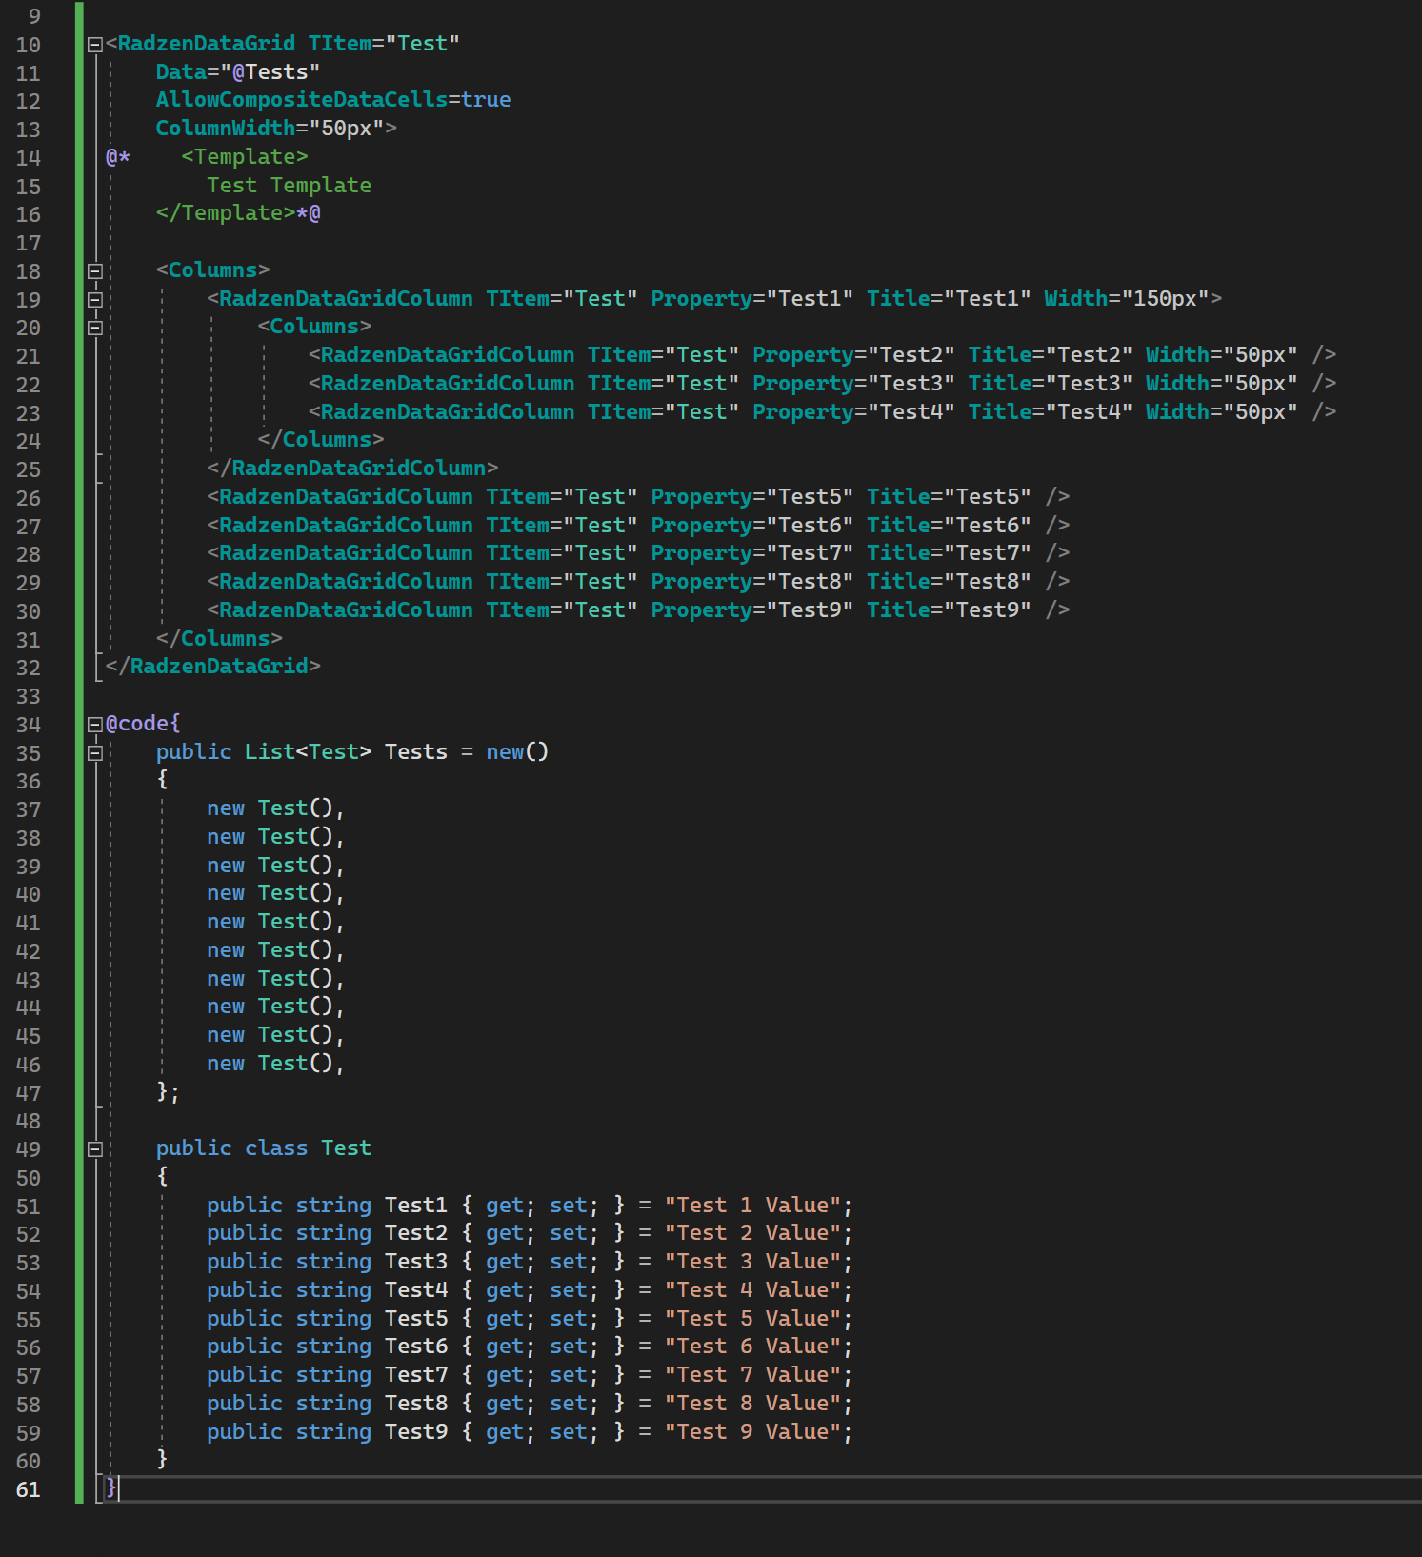Collapse the RadzenDataGrid block on line 10
The height and width of the screenshot is (1557, 1422).
(95, 44)
